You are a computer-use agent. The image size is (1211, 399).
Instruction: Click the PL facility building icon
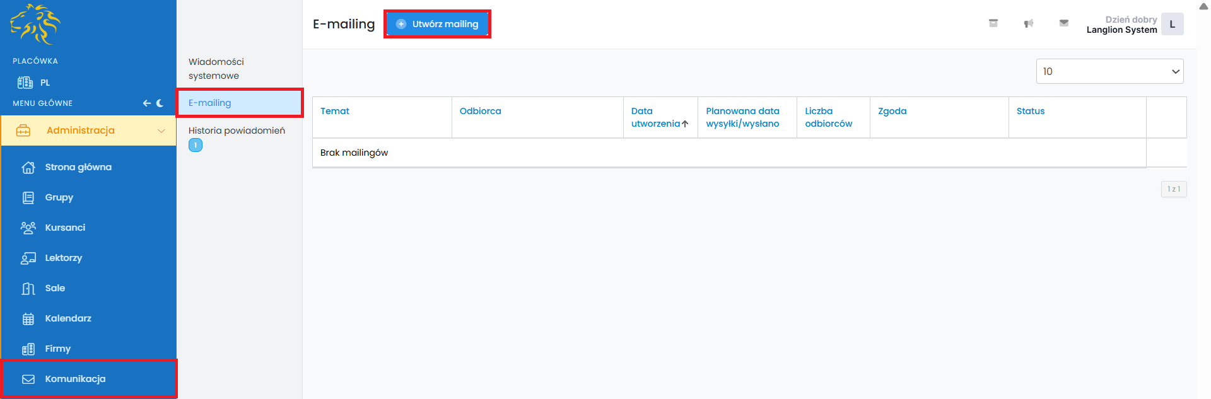click(x=25, y=83)
